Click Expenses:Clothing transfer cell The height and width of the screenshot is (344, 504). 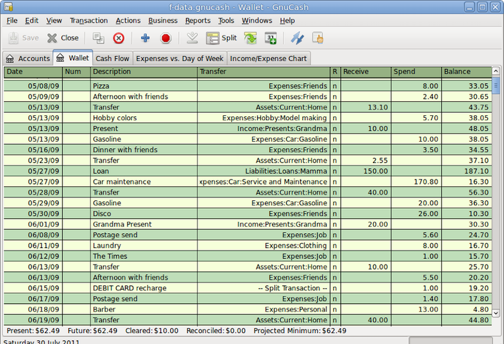tap(264, 246)
